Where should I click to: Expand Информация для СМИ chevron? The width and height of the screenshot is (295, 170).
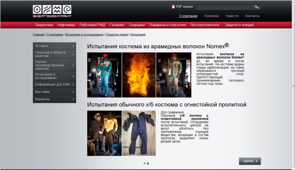tap(73, 84)
